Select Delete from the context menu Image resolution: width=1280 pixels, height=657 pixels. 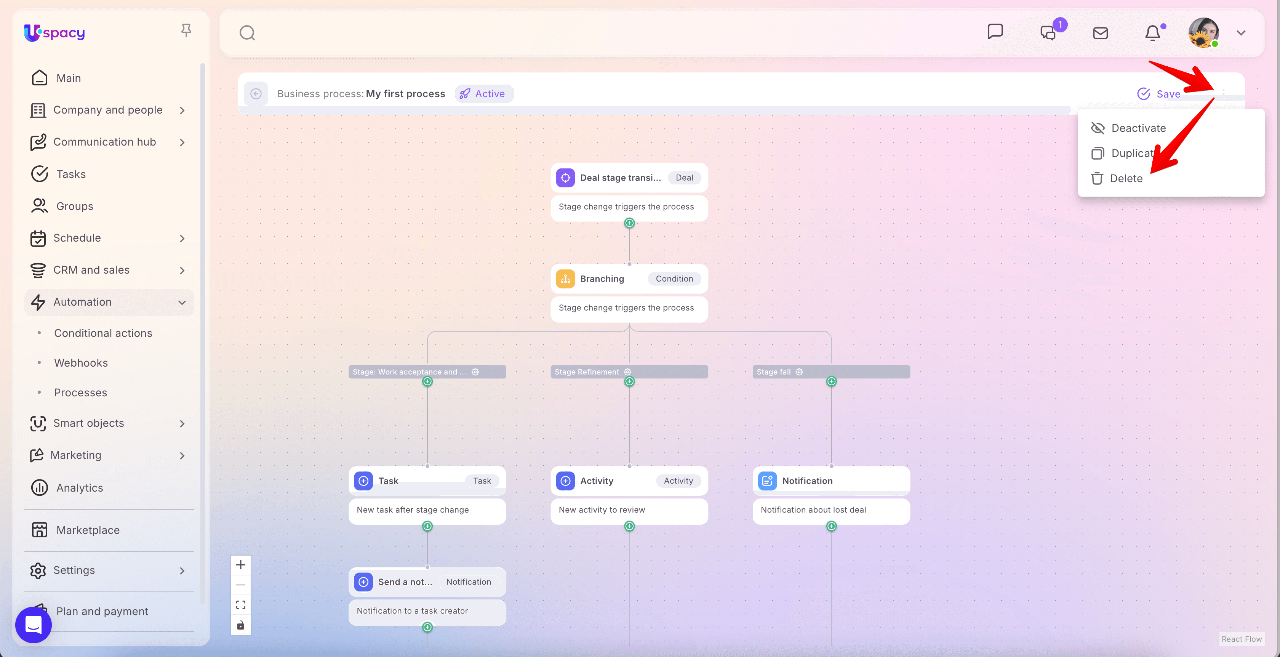(x=1125, y=178)
